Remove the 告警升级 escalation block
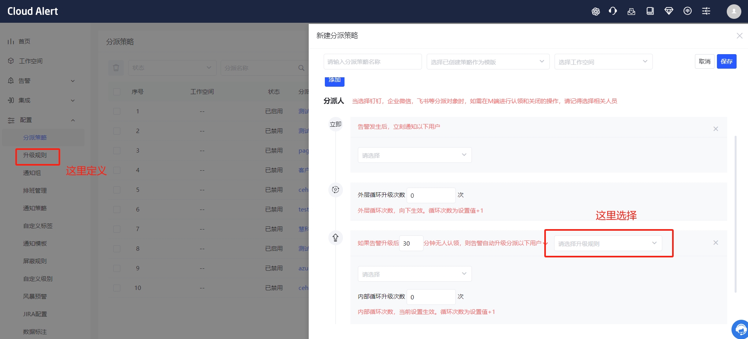Image resolution: width=748 pixels, height=339 pixels. (x=716, y=242)
